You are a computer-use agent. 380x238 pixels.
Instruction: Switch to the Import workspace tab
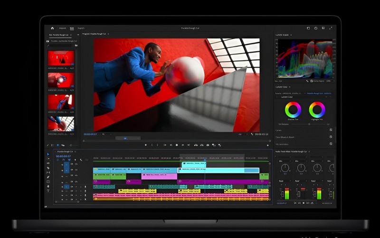[63, 28]
